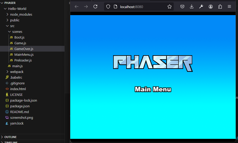Open the Pocket save icon

click(182, 7)
